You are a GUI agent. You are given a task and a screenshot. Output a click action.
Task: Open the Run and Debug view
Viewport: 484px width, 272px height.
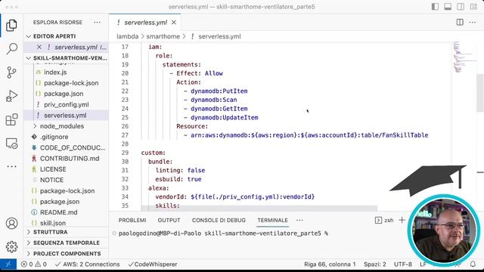point(11,96)
